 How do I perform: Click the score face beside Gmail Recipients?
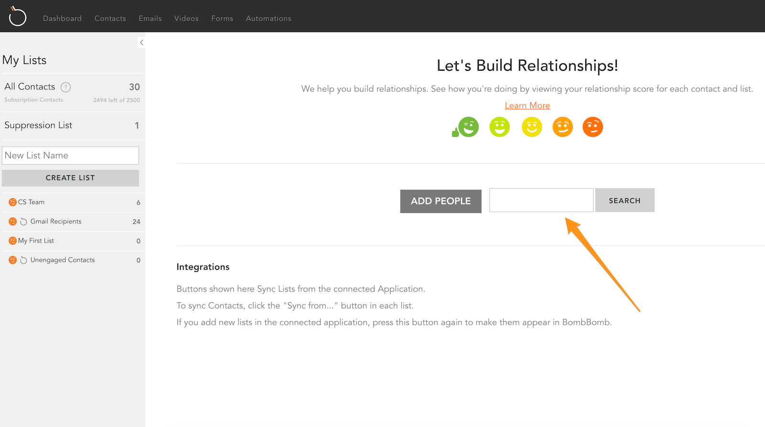coord(13,222)
